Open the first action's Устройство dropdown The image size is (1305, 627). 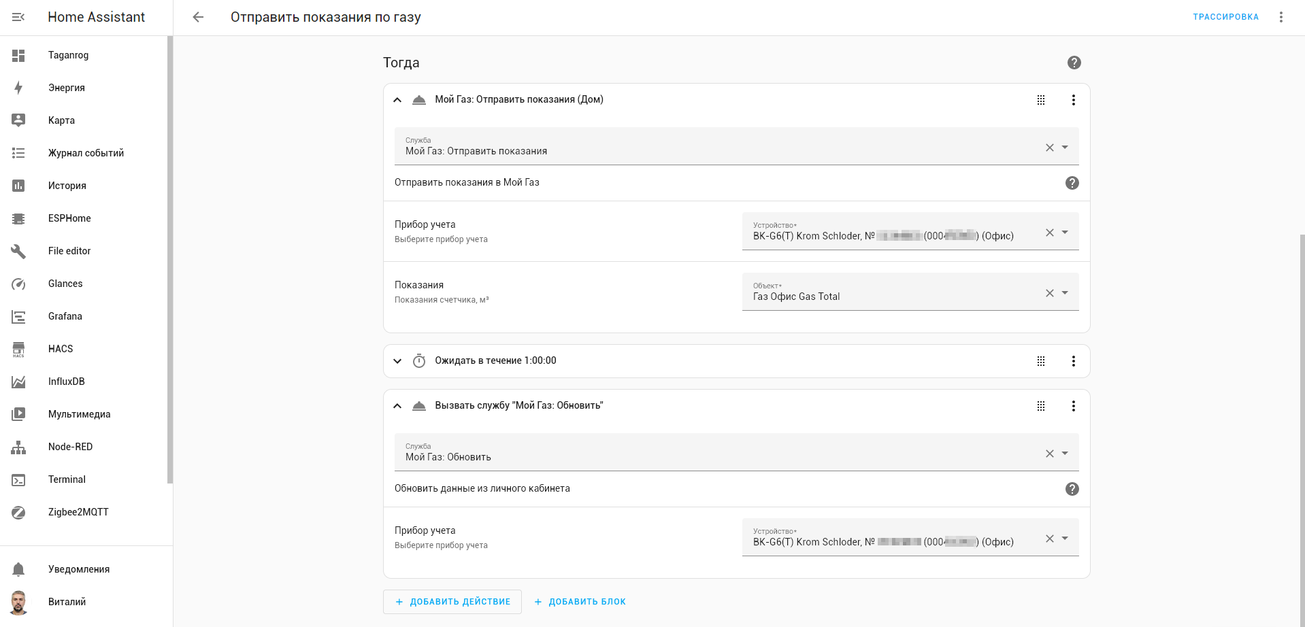(1065, 233)
